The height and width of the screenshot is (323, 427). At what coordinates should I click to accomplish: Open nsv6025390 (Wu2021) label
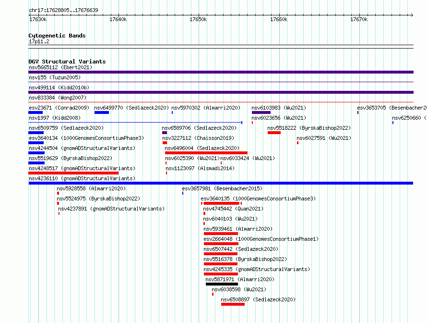click(x=192, y=158)
